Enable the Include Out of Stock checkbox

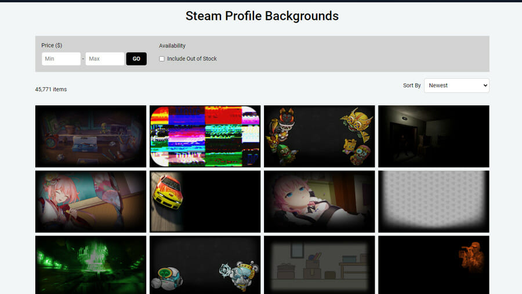pyautogui.click(x=162, y=59)
